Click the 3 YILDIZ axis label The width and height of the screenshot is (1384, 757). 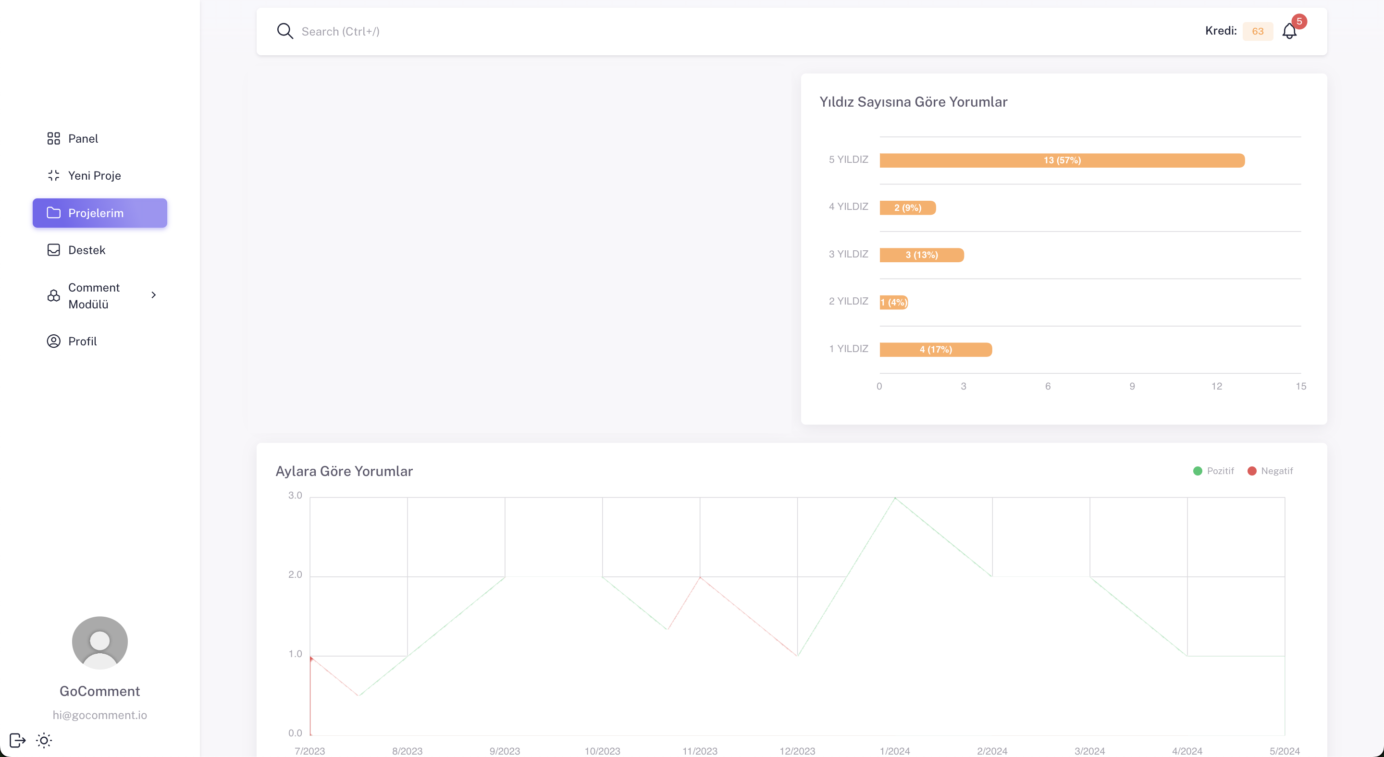[x=848, y=254]
